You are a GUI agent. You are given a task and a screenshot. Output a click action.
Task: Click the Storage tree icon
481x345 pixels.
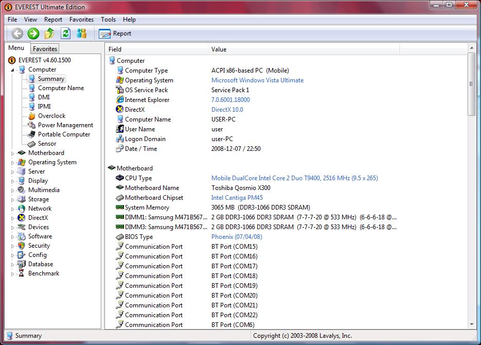22,199
